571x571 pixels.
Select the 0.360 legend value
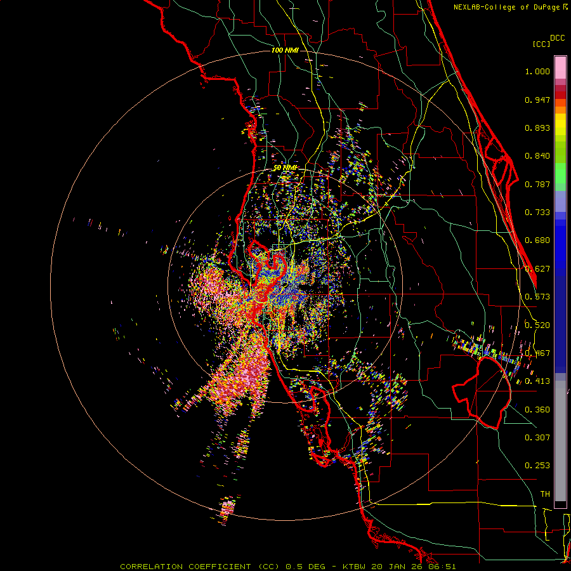point(537,409)
